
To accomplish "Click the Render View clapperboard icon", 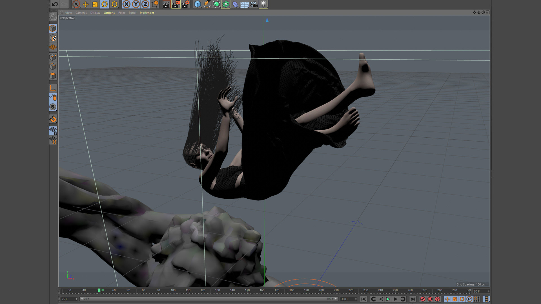I will 166,4.
